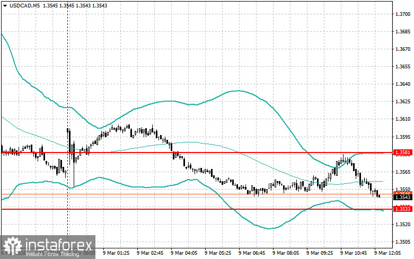Click the red 1.3533 price level label
Screen dimensions: 414x259
402,209
